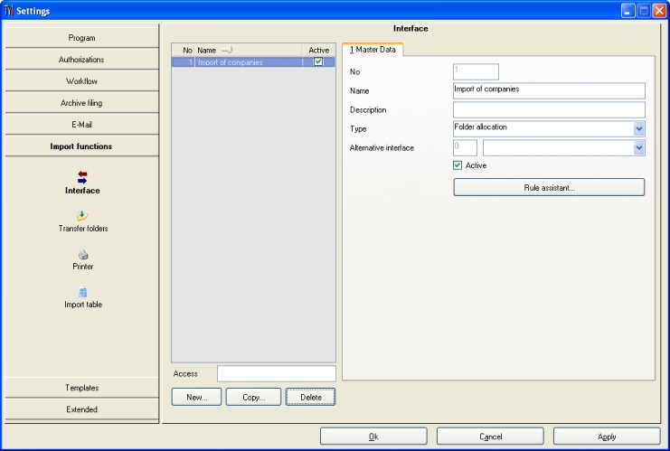Open Folder allocation Type combo box
The image size is (670, 451).
point(549,128)
